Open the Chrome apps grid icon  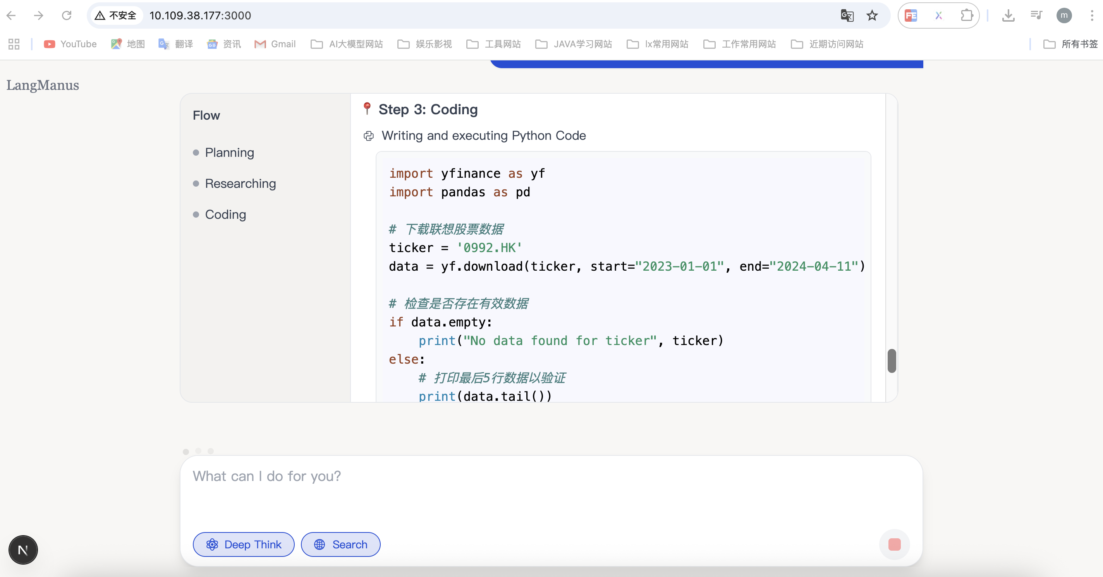14,44
